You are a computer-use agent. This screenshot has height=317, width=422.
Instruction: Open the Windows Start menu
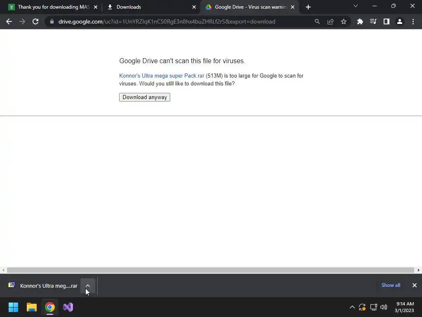(x=13, y=307)
